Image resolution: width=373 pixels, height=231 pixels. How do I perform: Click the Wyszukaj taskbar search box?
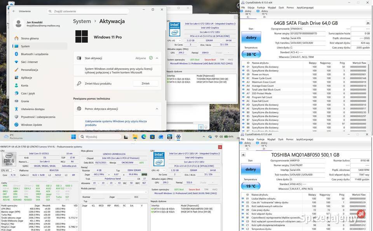coord(100,137)
